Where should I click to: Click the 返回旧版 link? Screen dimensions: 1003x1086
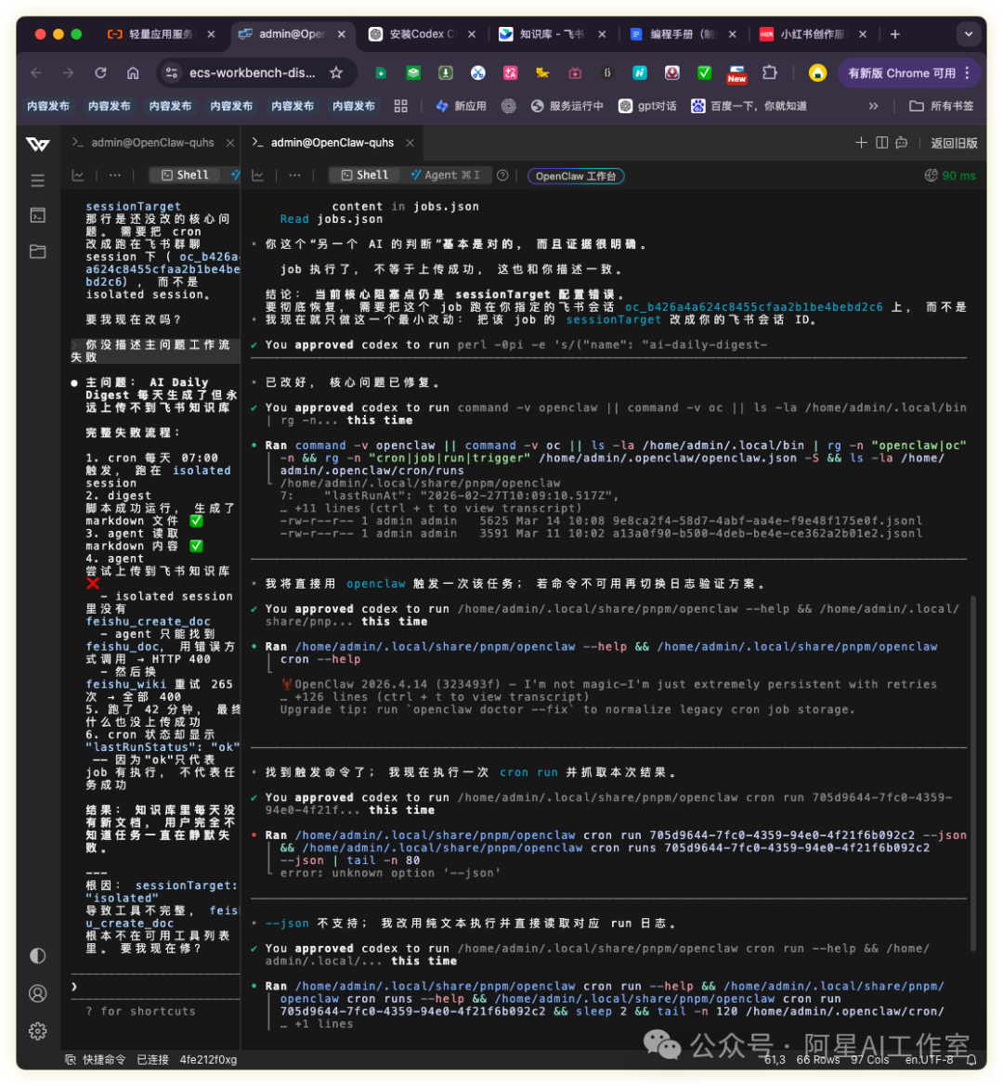(x=954, y=143)
